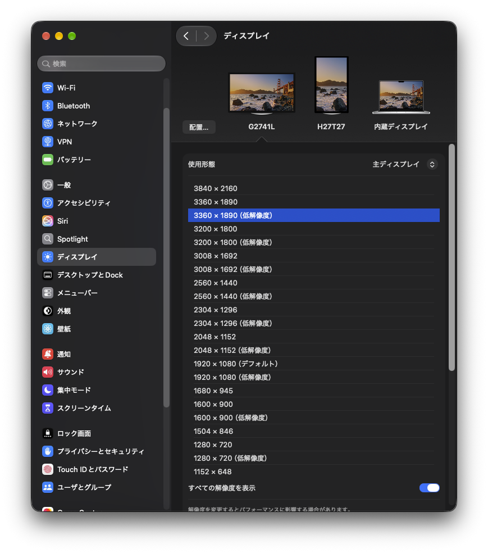
Task: Choose 3200 × 1800 without 低解像度
Action: 313,229
